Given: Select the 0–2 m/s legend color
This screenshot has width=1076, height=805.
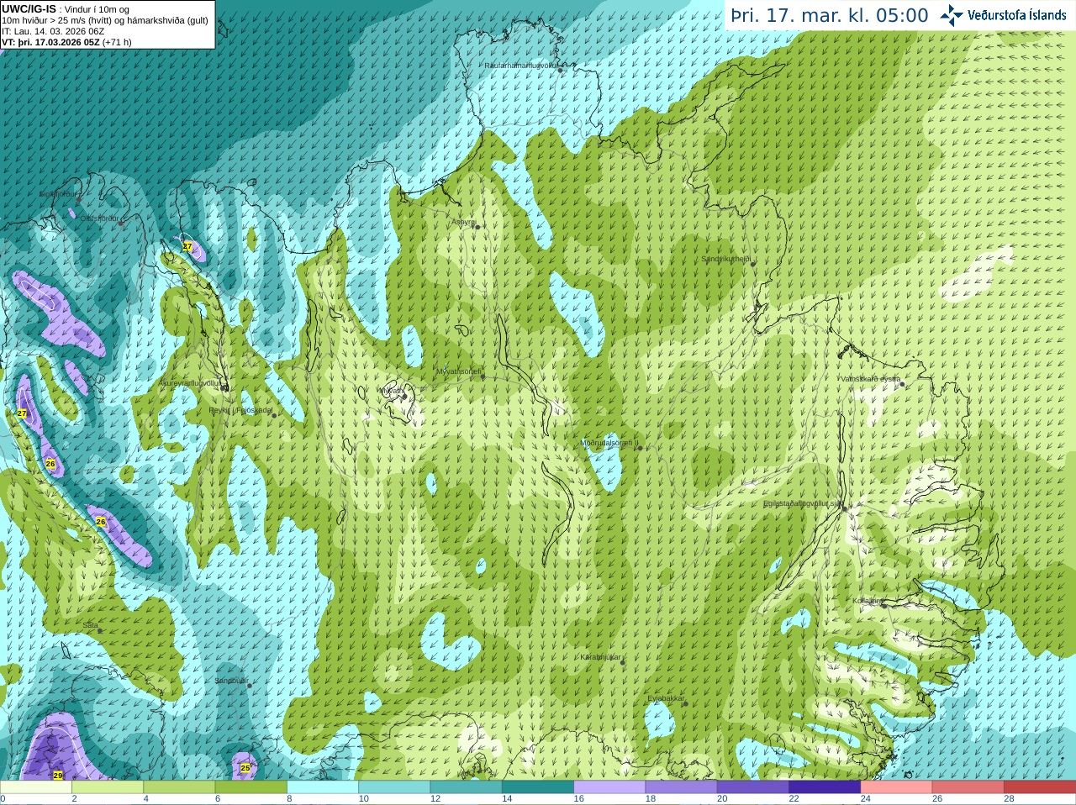Looking at the screenshot, I should click(35, 787).
